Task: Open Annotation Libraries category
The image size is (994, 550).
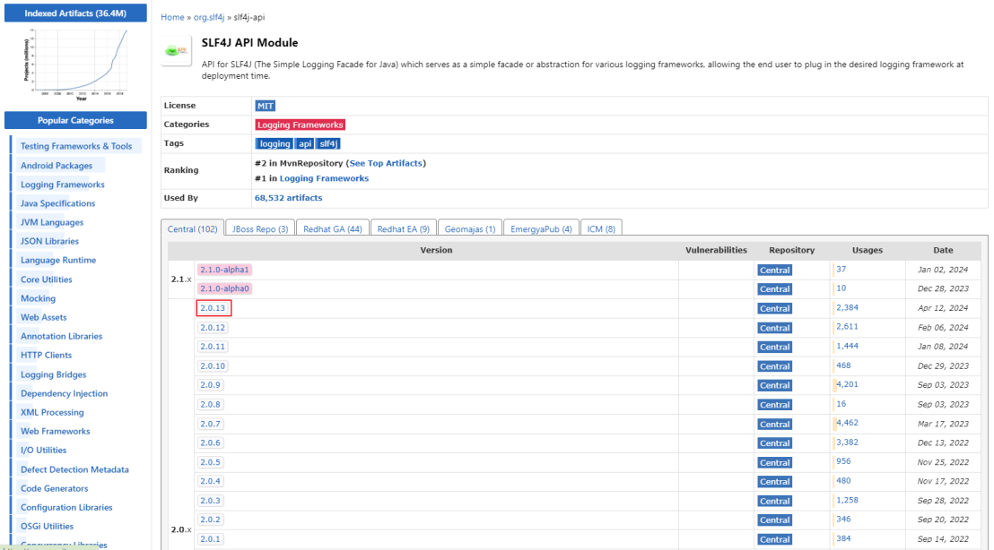Action: click(x=62, y=337)
